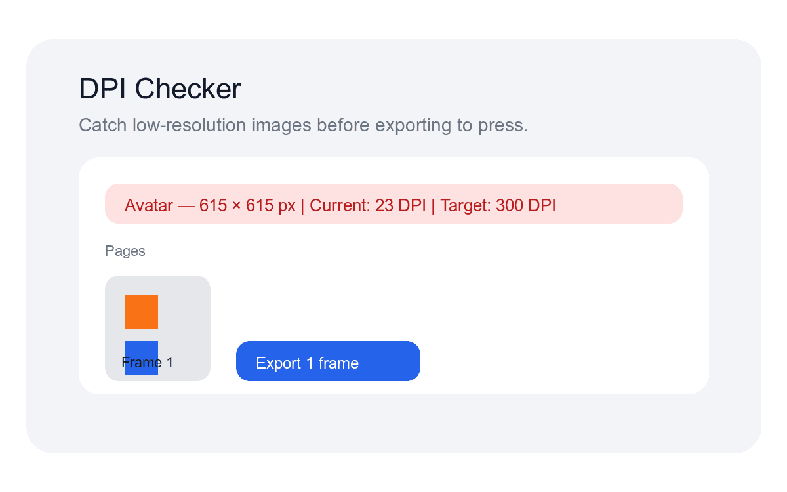
Task: Select the gray Frame 1 card
Action: 190,289
